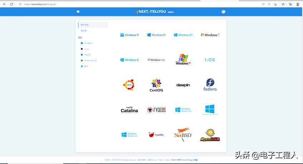Open the macOS Catalina tile
This screenshot has height=164, width=303.
pos(129,110)
